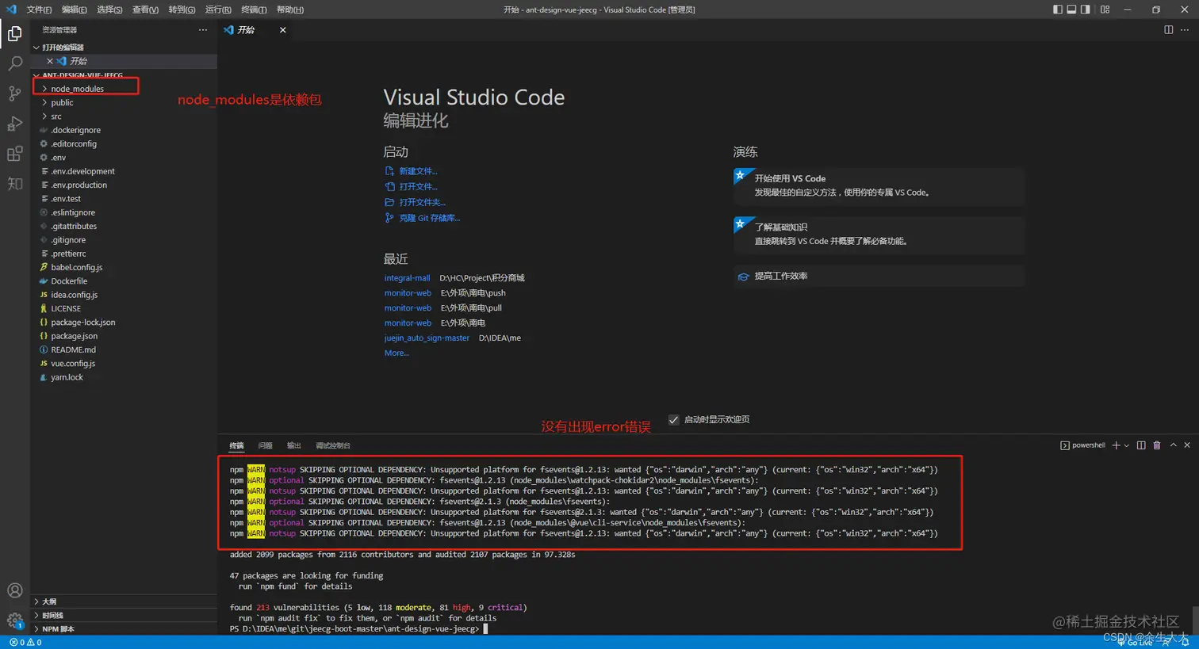Image resolution: width=1199 pixels, height=649 pixels.
Task: Split the terminal panel
Action: click(1141, 445)
